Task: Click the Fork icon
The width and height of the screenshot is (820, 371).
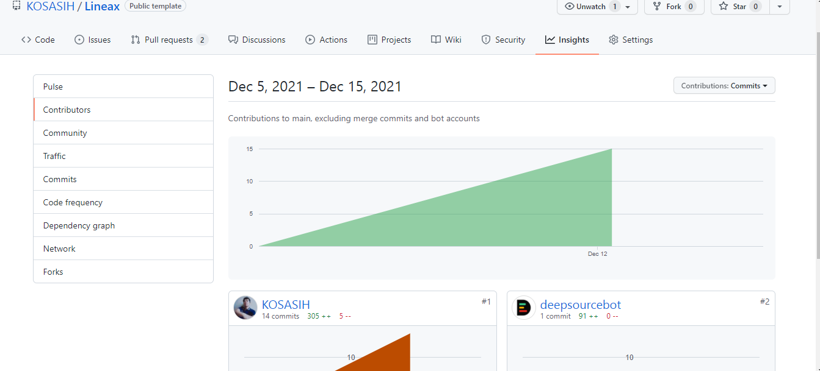Action: coord(657,6)
